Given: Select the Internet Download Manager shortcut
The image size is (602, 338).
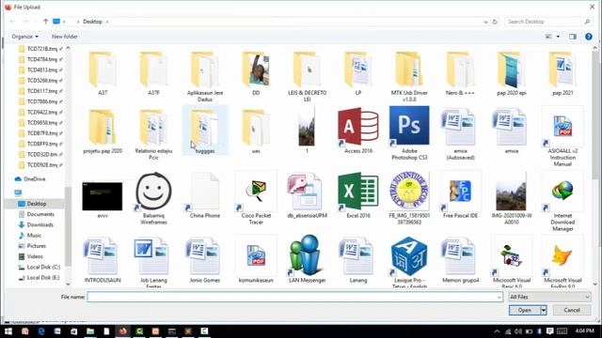Looking at the screenshot, I should (x=562, y=201).
